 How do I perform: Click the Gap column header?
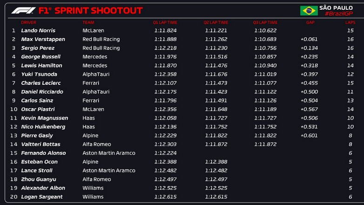pyautogui.click(x=310, y=22)
